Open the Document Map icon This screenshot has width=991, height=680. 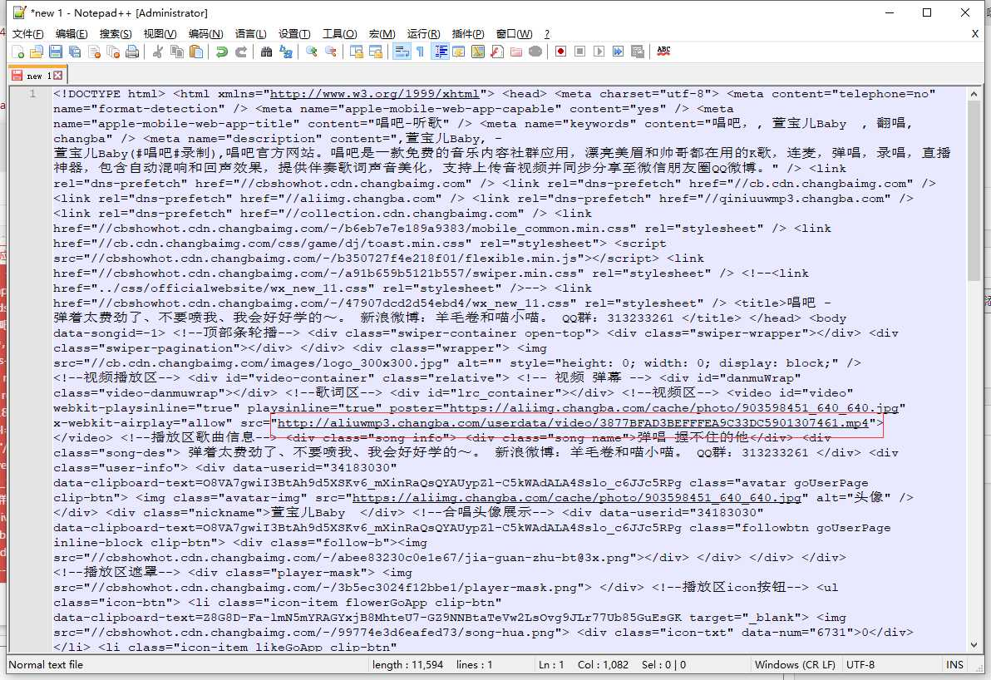coord(478,52)
